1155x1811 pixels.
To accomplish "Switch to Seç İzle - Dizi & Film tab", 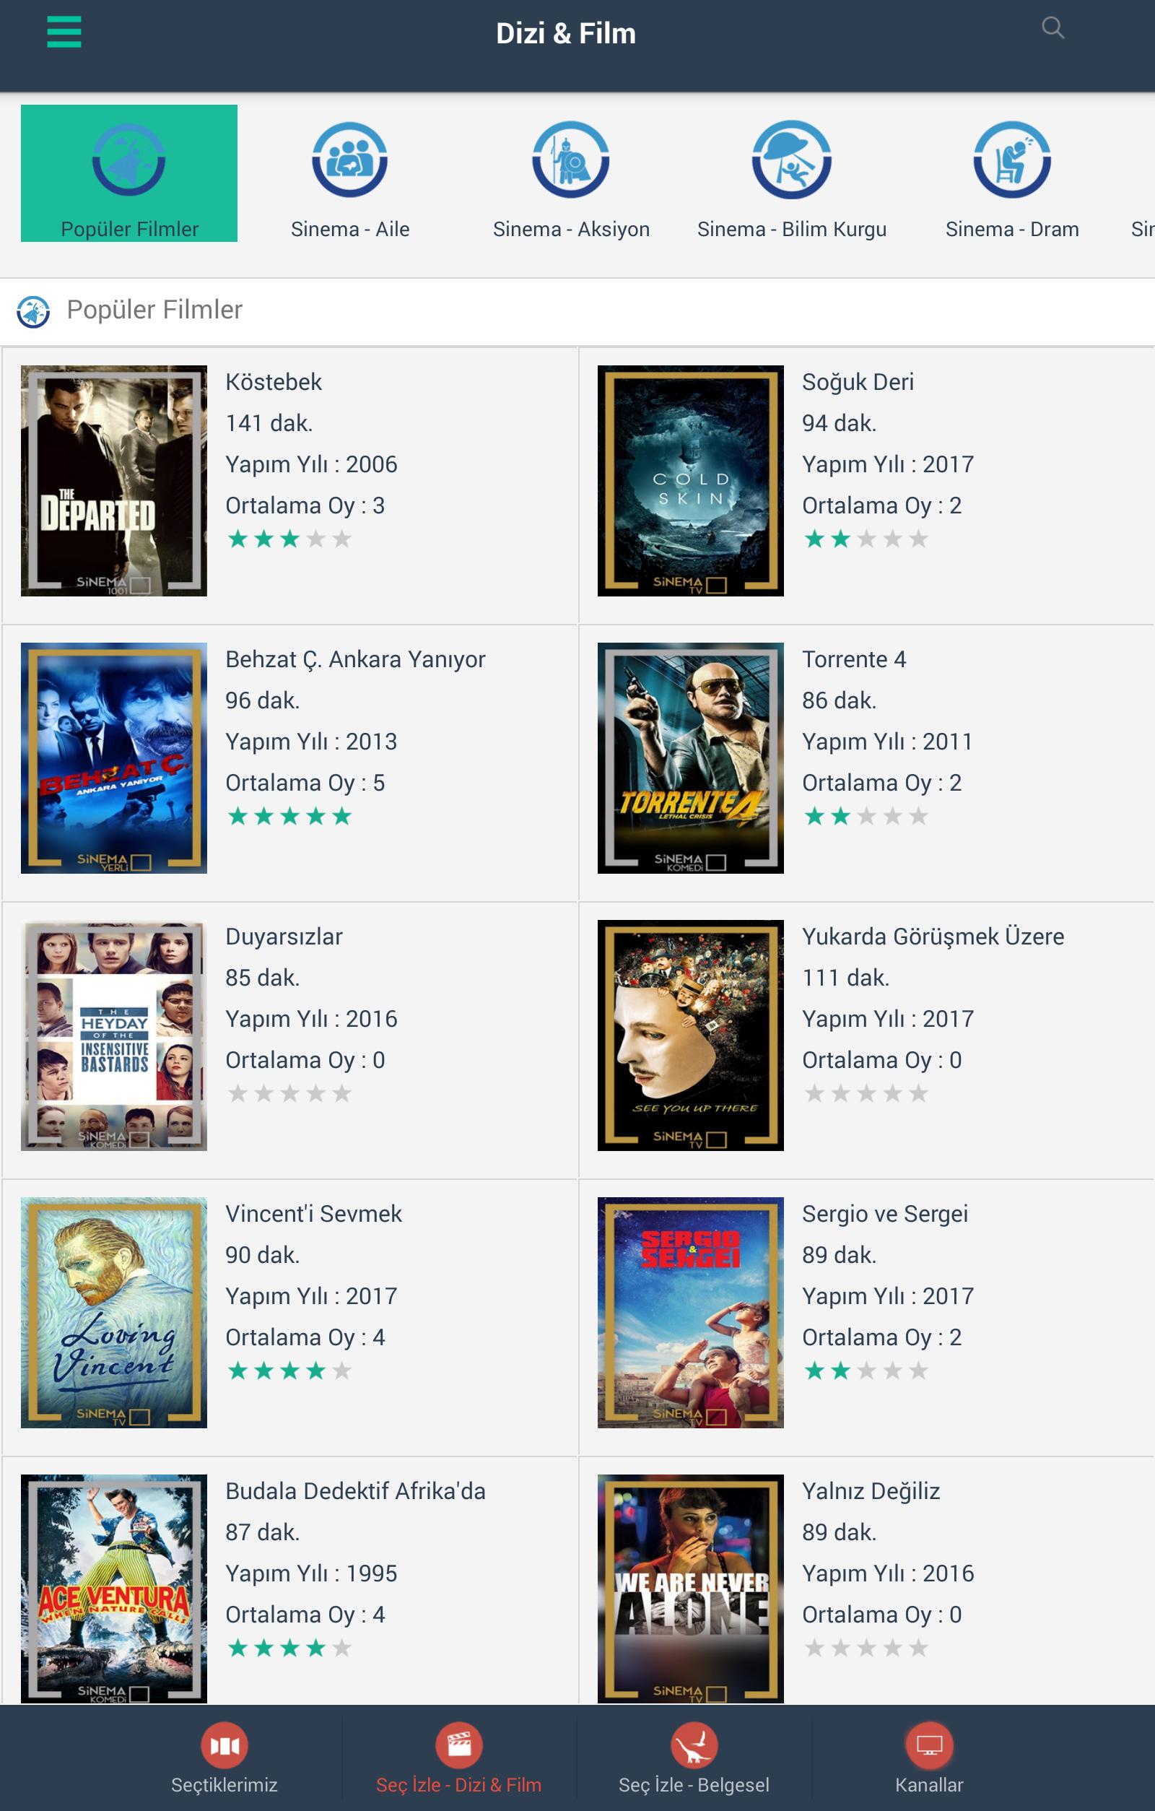I will pos(458,1758).
